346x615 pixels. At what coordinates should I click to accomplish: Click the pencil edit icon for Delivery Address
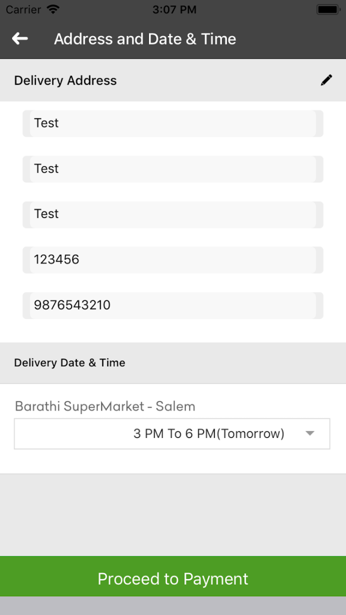click(326, 80)
